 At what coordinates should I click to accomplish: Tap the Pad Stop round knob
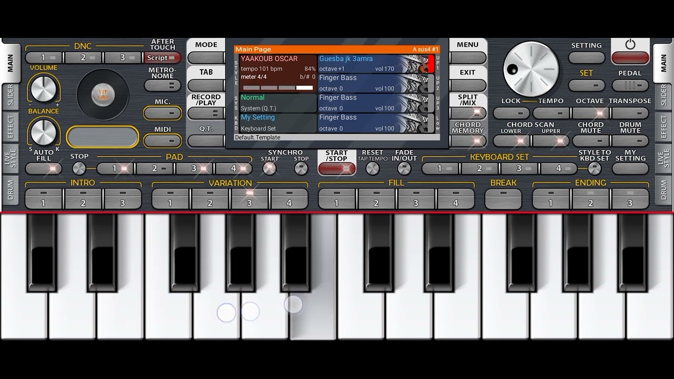[79, 168]
